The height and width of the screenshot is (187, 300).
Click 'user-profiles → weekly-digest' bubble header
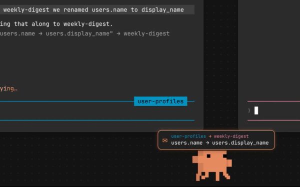[x=210, y=136]
